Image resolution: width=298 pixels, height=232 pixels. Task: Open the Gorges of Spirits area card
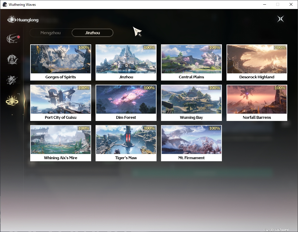tap(61, 62)
